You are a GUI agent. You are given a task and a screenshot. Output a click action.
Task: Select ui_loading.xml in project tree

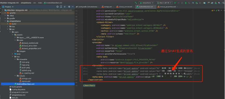click(27, 73)
